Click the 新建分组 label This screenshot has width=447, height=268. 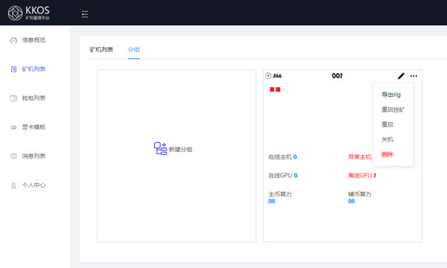(180, 150)
